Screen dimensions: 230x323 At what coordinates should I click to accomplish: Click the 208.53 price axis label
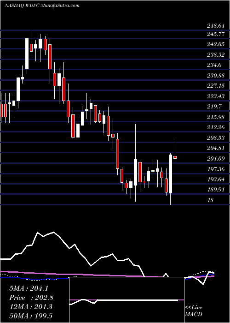click(215, 138)
